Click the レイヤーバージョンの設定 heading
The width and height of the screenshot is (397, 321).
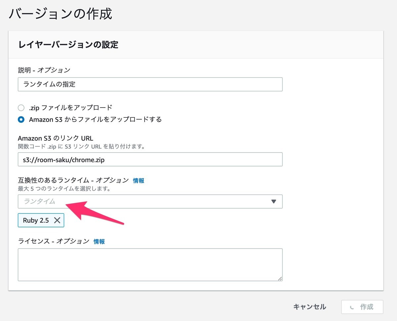(68, 44)
